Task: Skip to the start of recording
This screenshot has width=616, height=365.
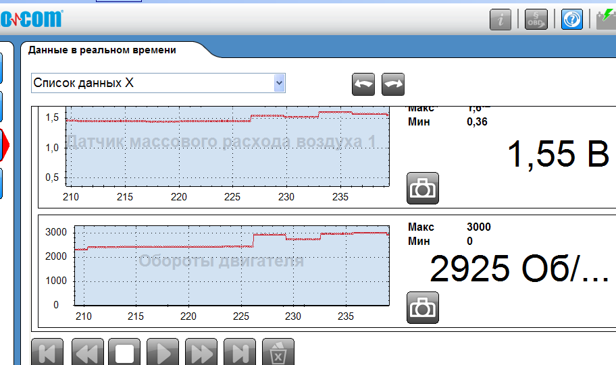Action: [47, 352]
